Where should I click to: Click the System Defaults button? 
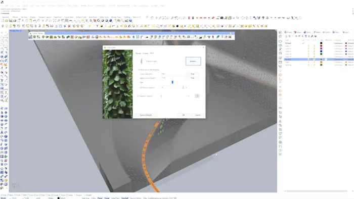146,115
